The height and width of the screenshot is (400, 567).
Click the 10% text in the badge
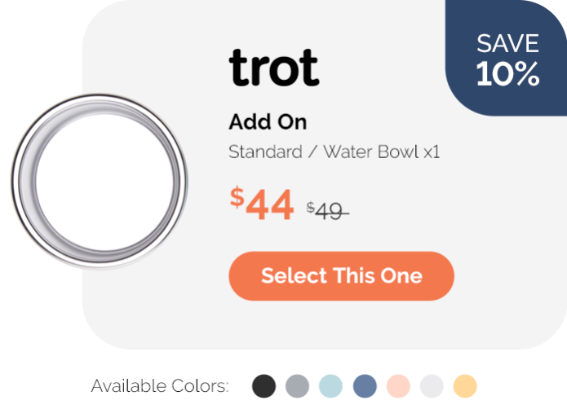tap(507, 73)
